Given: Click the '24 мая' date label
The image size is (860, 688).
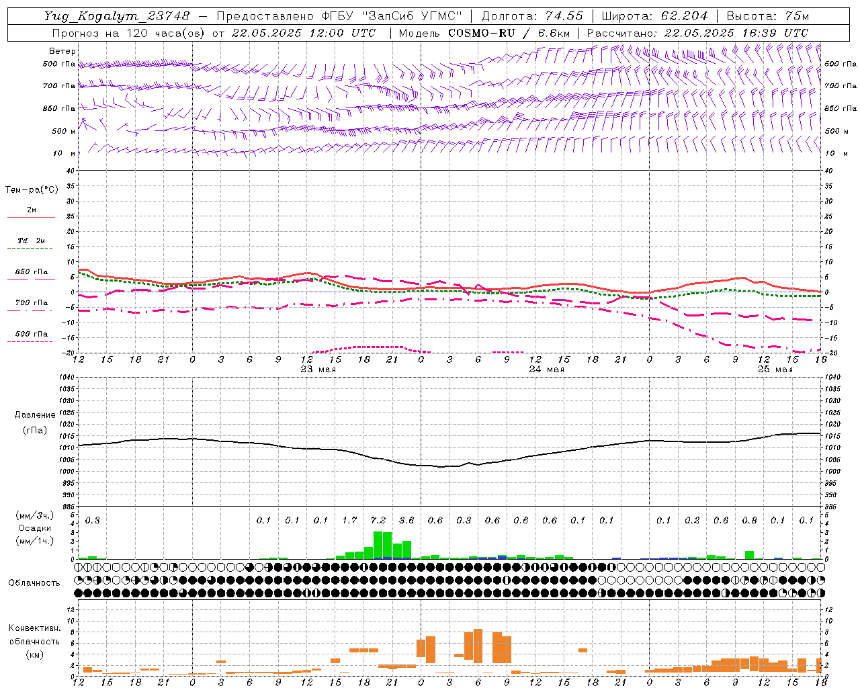Looking at the screenshot, I should tap(547, 370).
